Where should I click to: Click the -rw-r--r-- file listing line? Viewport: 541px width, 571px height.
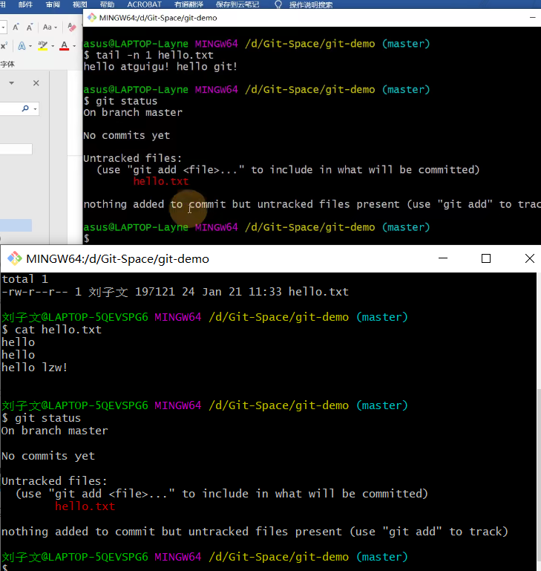175,292
